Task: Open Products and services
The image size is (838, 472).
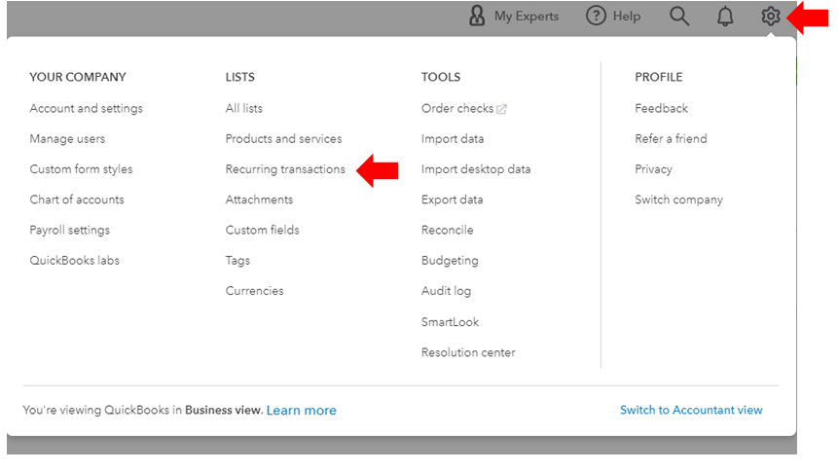Action: click(x=283, y=138)
